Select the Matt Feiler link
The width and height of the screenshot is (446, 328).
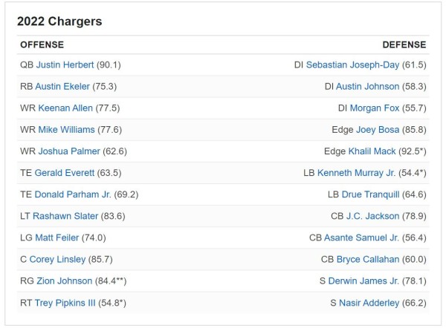[x=57, y=237]
